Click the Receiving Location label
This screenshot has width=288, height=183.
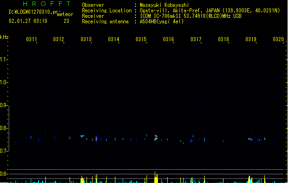tap(107, 11)
